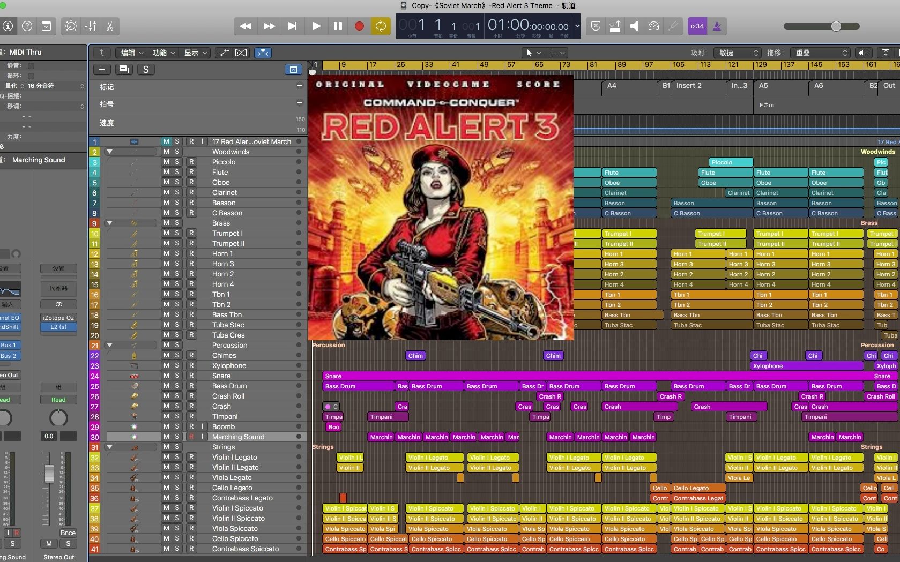Click the gauge meter icon in control bar

[x=653, y=26]
